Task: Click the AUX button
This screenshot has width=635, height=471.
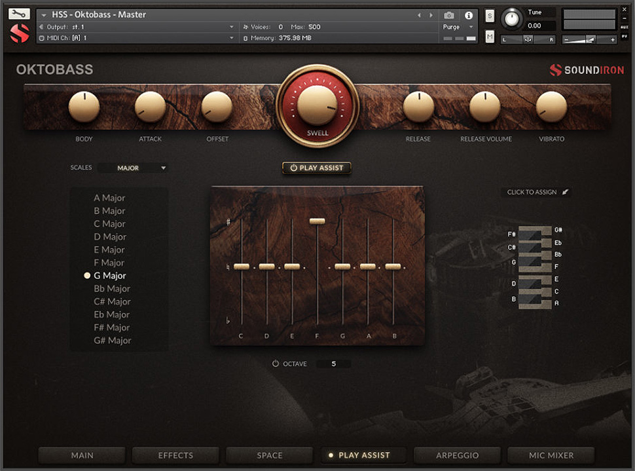Action: (x=624, y=27)
